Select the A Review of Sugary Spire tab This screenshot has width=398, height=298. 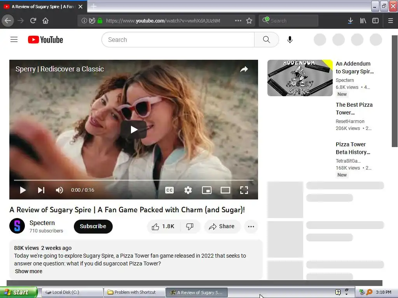[x=43, y=7]
